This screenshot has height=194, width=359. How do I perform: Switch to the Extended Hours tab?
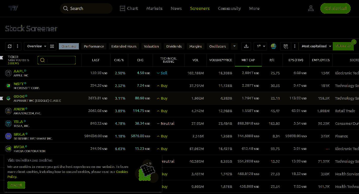pos(124,46)
